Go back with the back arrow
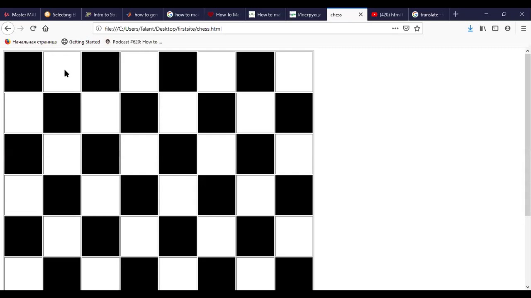The width and height of the screenshot is (531, 298). [8, 29]
